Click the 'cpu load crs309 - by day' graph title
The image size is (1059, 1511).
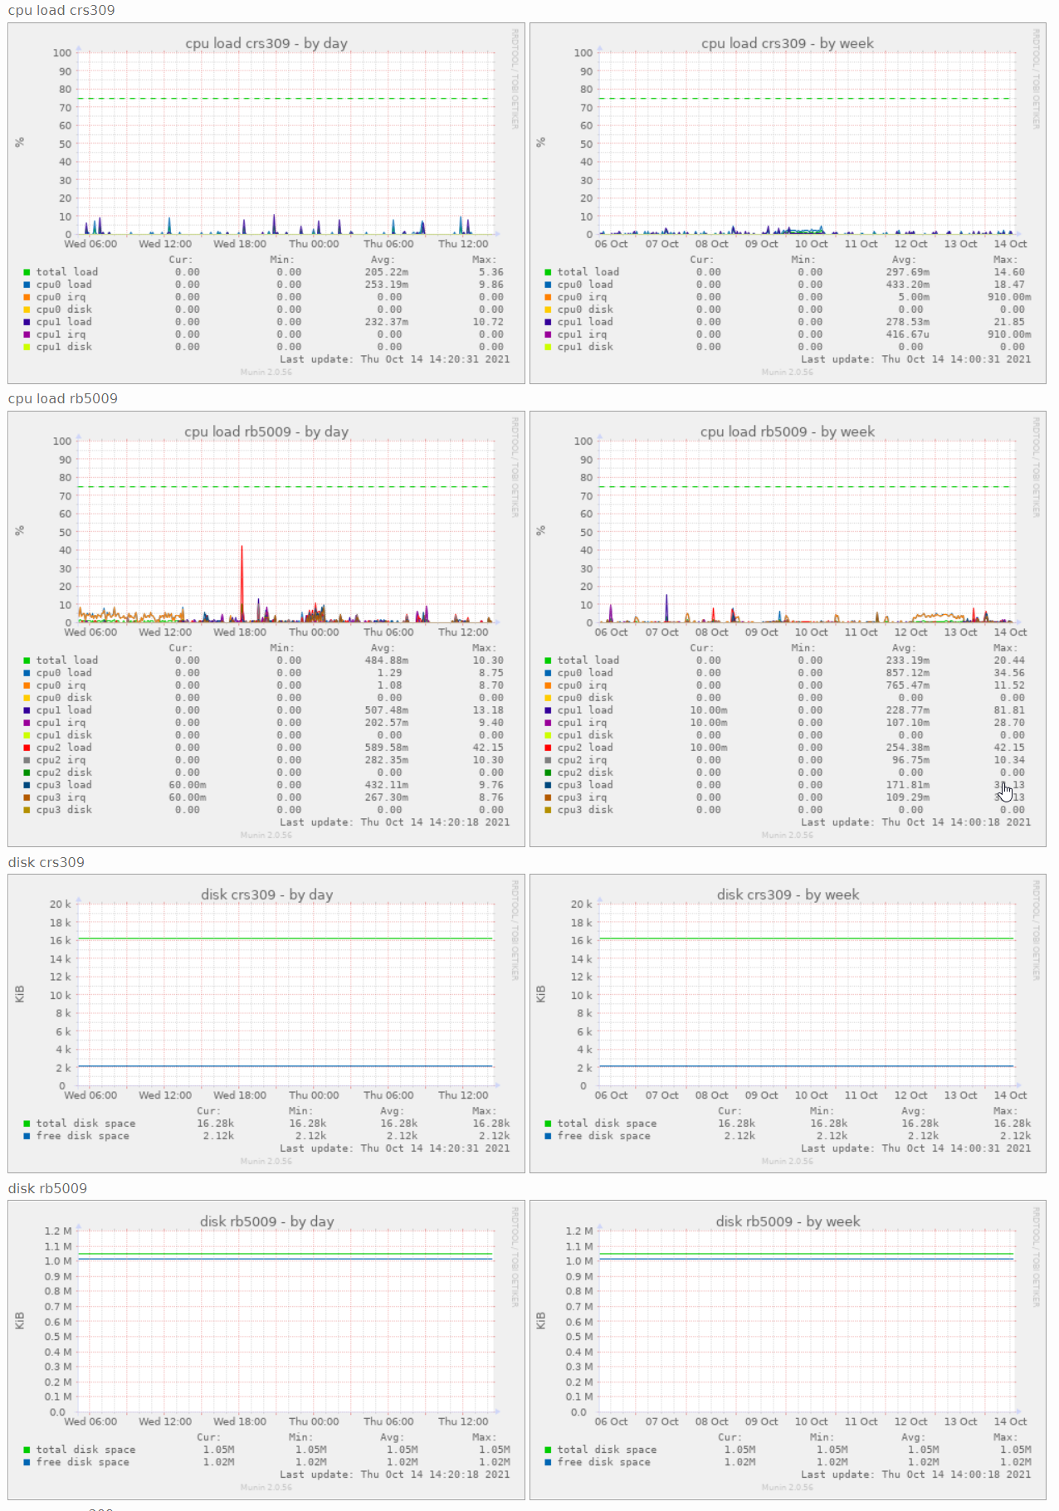pos(266,43)
